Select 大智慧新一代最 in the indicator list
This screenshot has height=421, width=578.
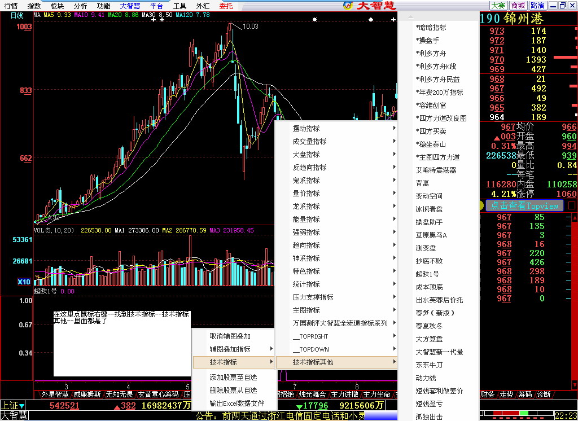(439, 352)
